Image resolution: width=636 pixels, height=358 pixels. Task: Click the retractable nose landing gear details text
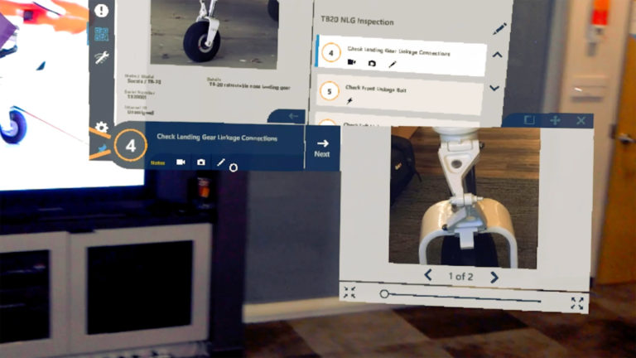(x=249, y=86)
